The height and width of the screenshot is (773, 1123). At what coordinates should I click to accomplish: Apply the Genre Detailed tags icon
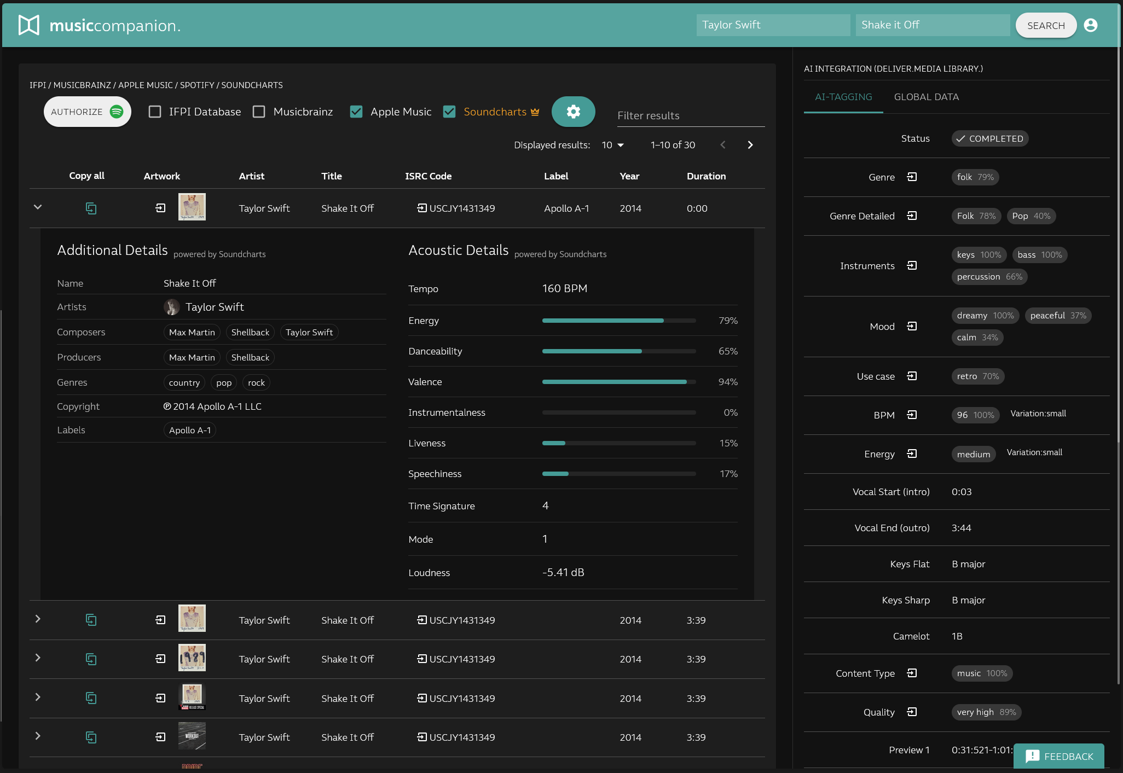point(912,216)
